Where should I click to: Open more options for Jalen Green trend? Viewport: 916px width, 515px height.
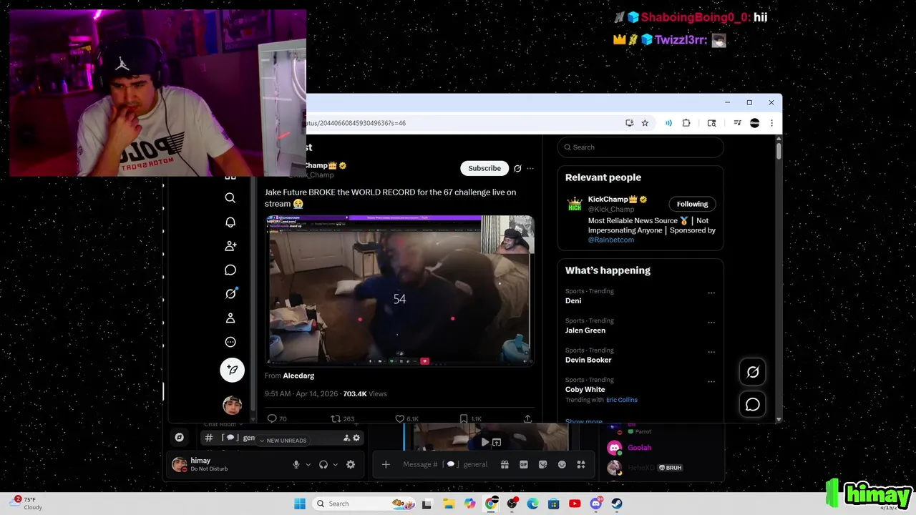coord(711,322)
